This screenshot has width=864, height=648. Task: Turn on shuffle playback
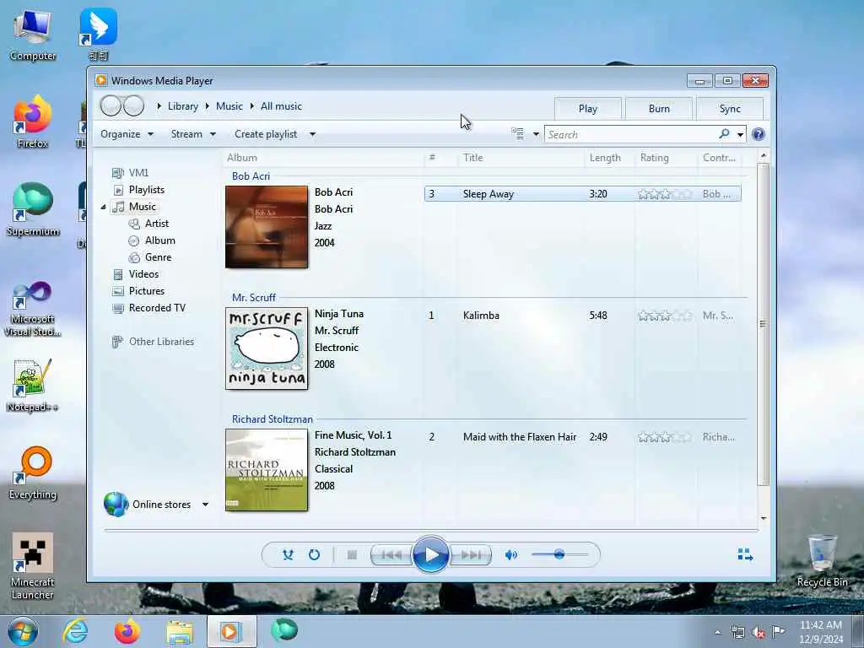pyautogui.click(x=288, y=555)
